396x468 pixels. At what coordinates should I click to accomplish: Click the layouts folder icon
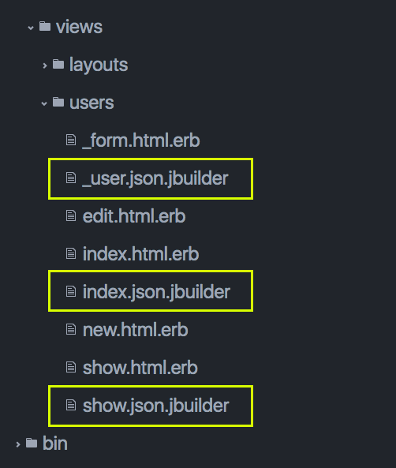pyautogui.click(x=58, y=64)
